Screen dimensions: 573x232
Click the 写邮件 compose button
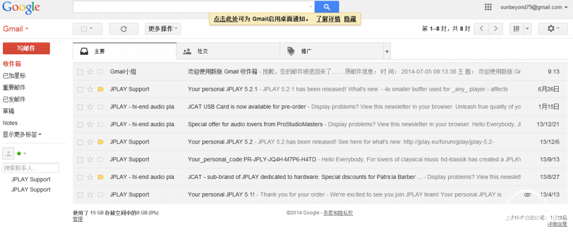point(26,48)
